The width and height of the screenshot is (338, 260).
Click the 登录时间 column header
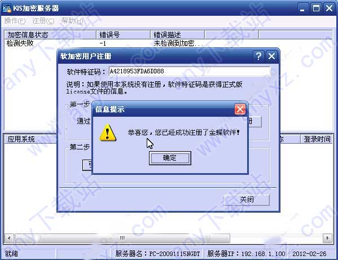317,139
